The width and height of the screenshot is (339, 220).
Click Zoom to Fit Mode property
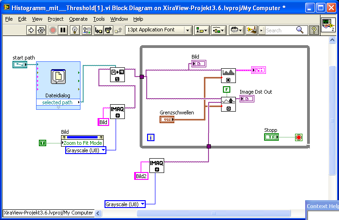82,143
